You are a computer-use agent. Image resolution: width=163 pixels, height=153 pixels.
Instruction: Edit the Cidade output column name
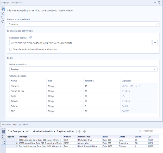point(28,101)
